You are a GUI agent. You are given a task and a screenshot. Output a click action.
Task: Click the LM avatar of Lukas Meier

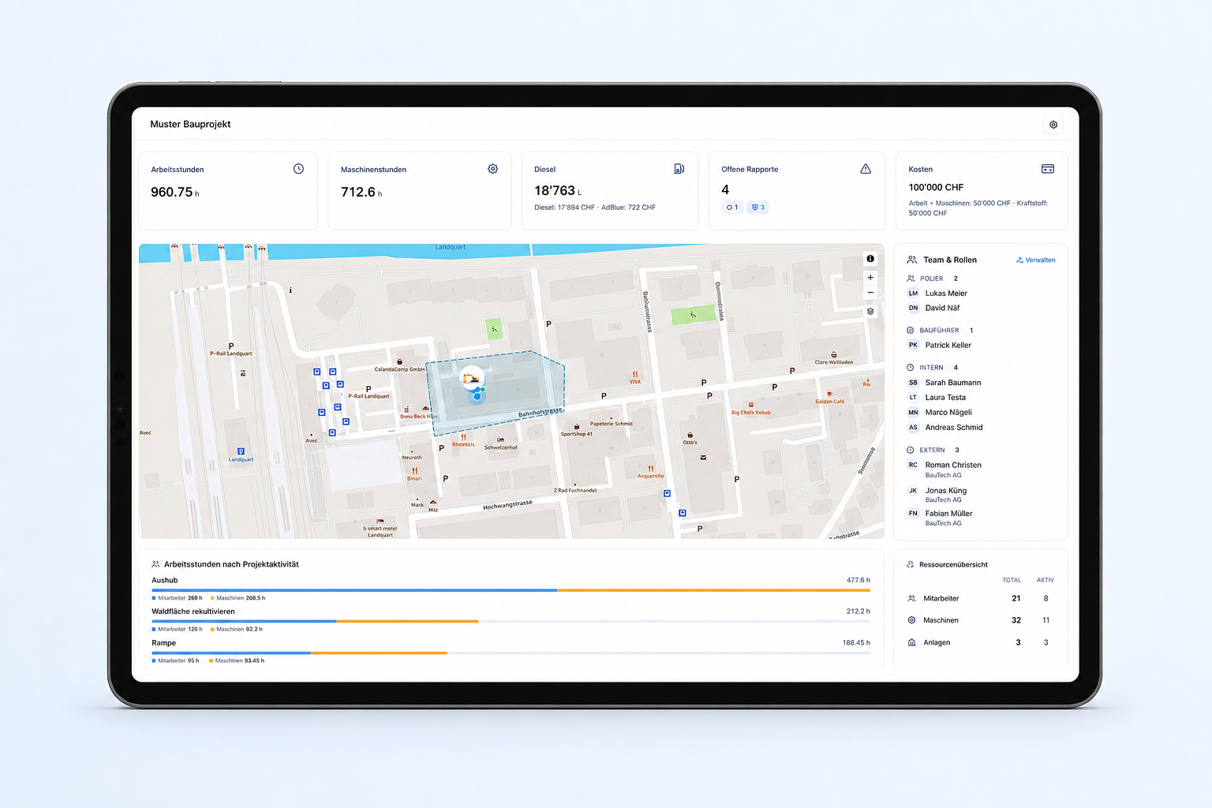point(913,294)
